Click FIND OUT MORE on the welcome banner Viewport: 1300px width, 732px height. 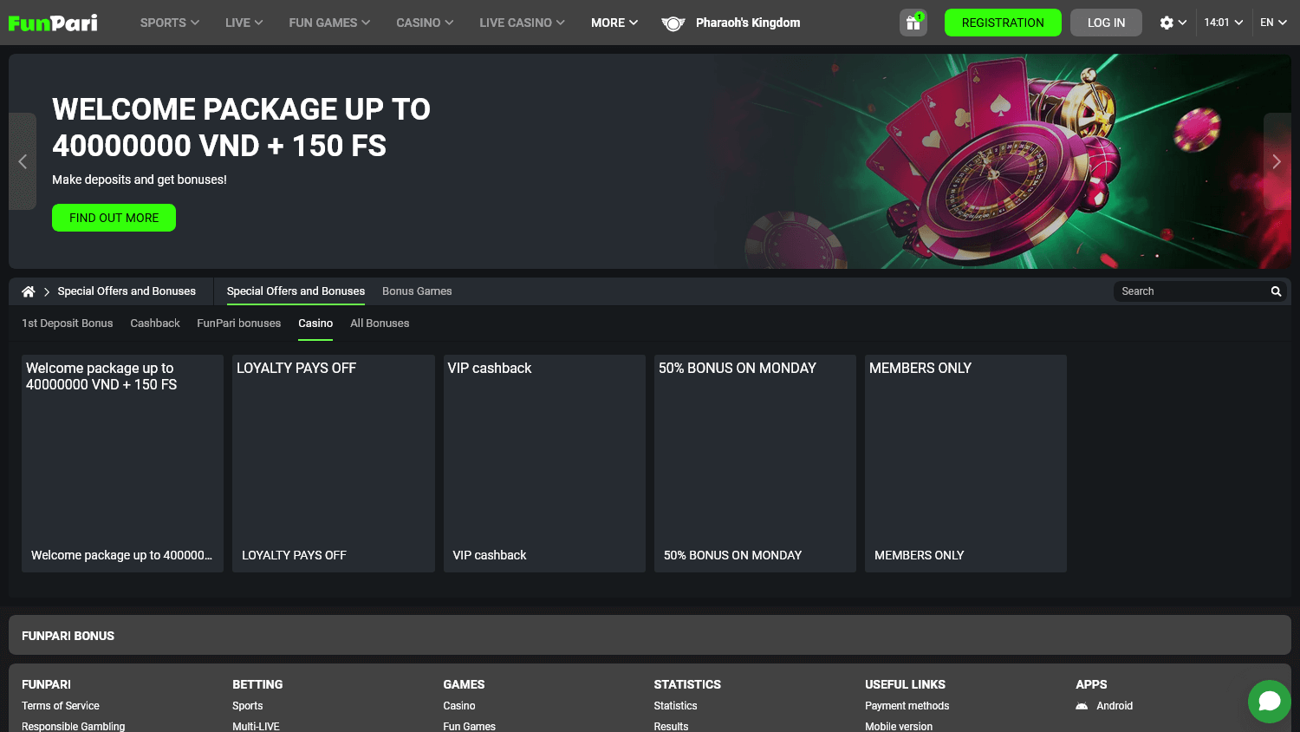(x=114, y=218)
